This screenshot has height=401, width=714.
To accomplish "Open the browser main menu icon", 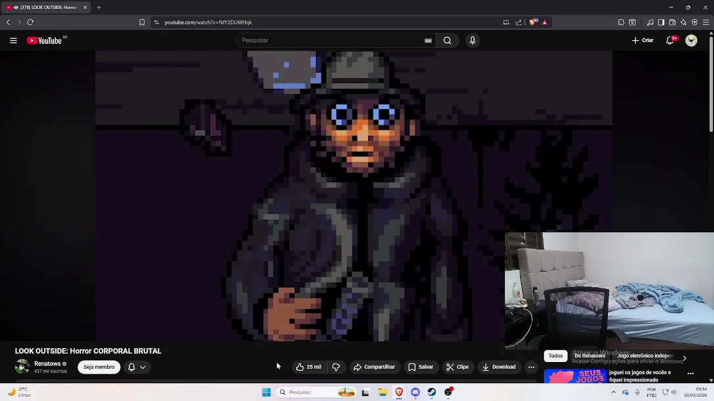I will (706, 22).
